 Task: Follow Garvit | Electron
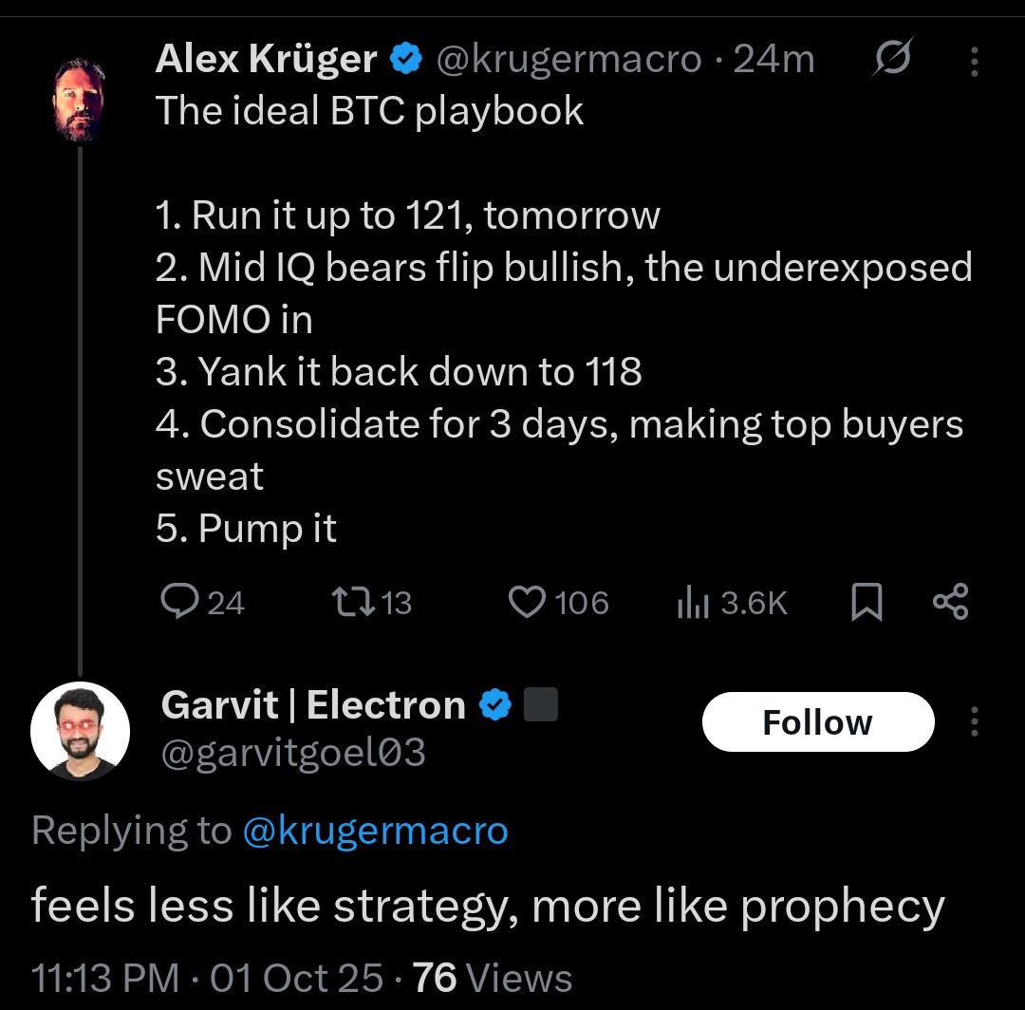[817, 722]
